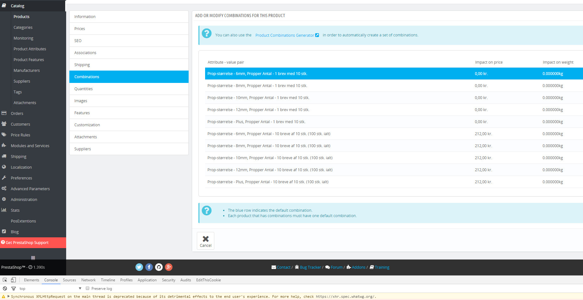This screenshot has height=300, width=583.
Task: Toggle the DevTools device toolbar icon
Action: coord(13,280)
